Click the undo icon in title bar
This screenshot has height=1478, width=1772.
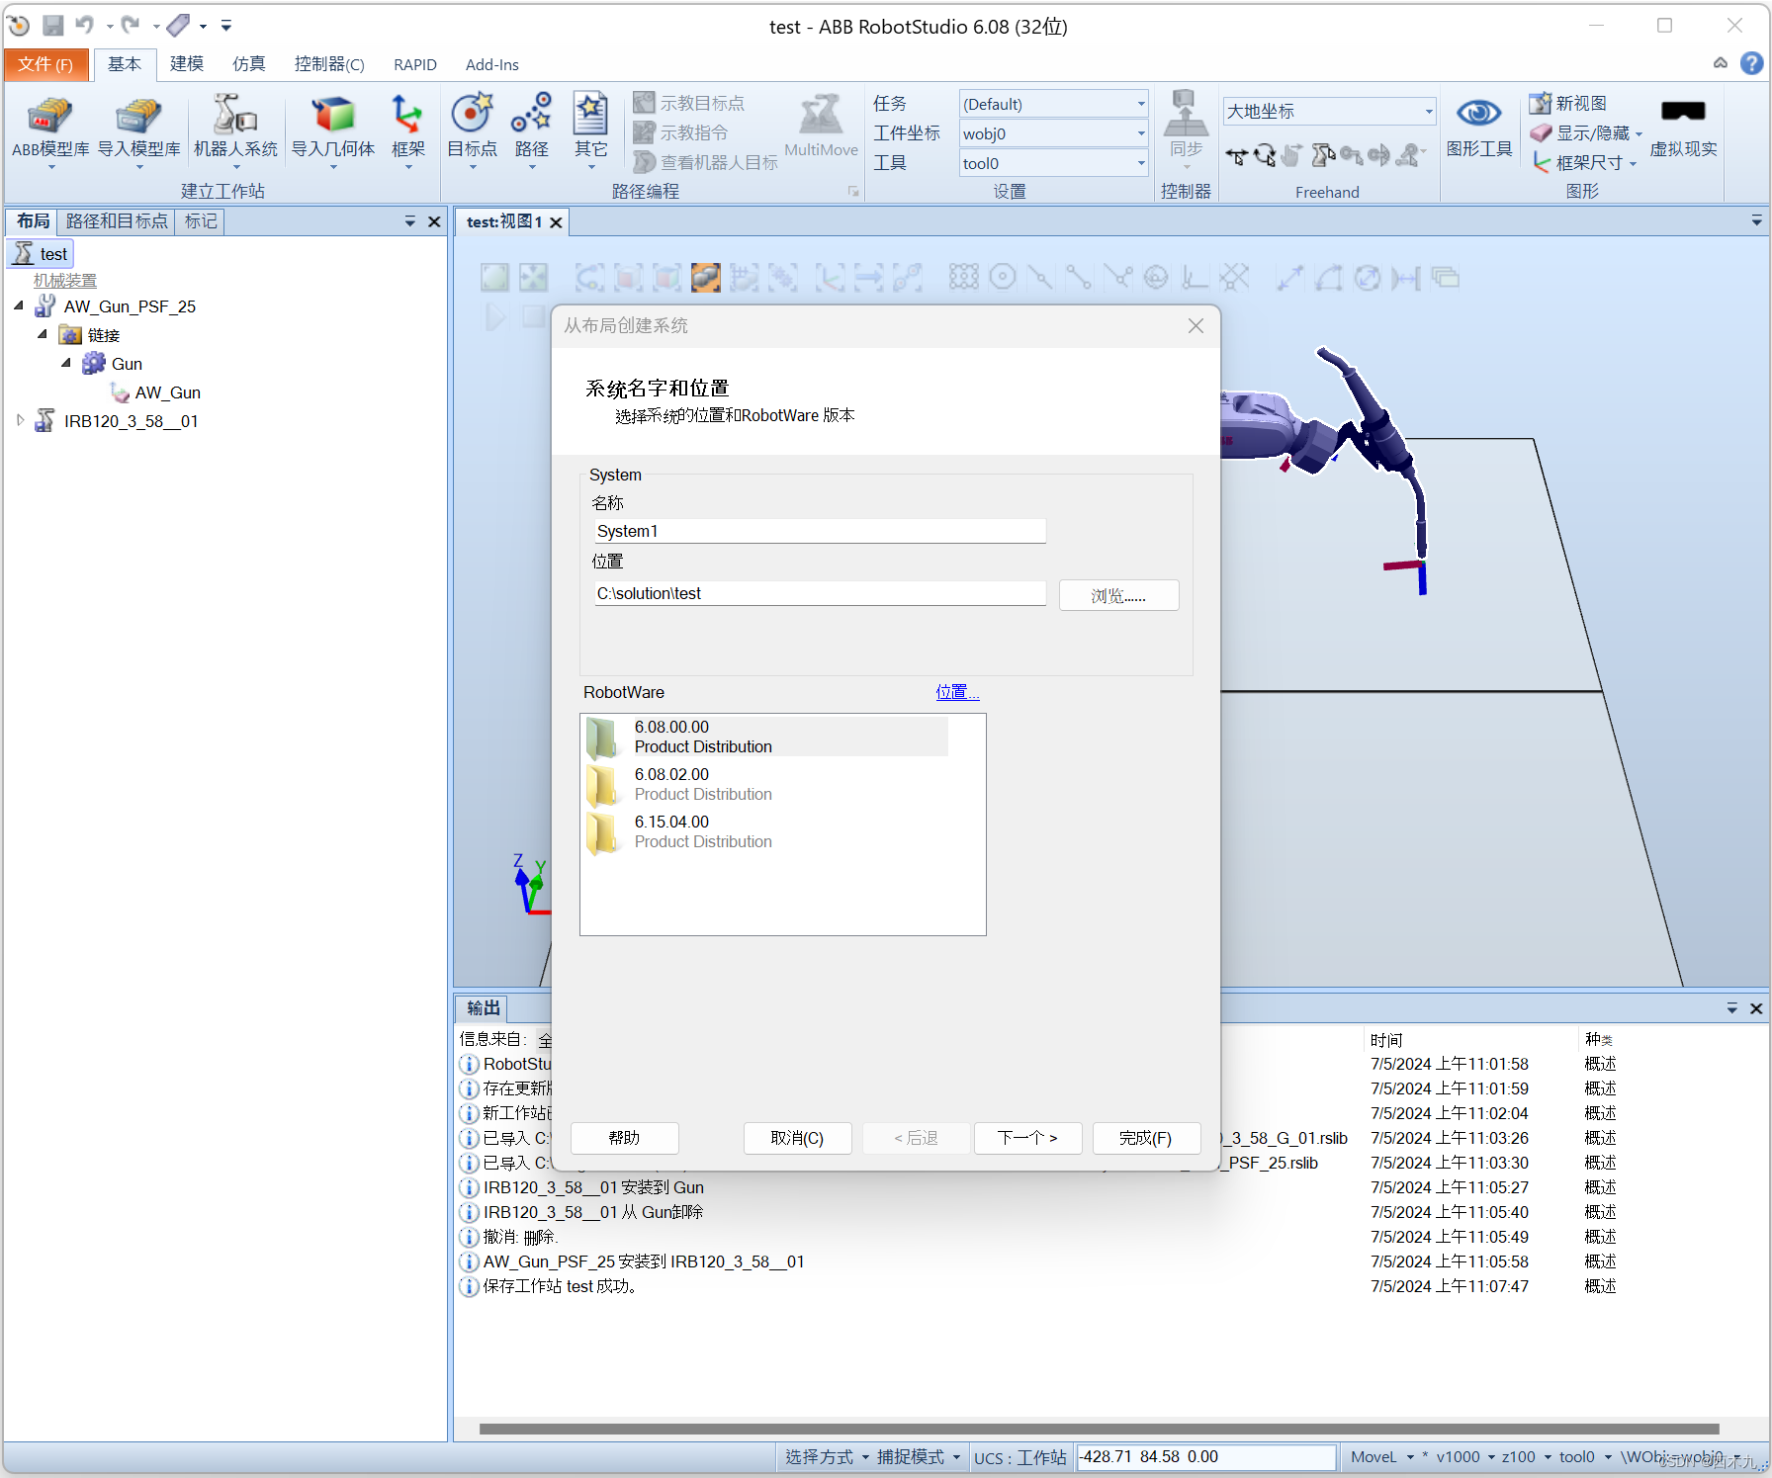[85, 25]
